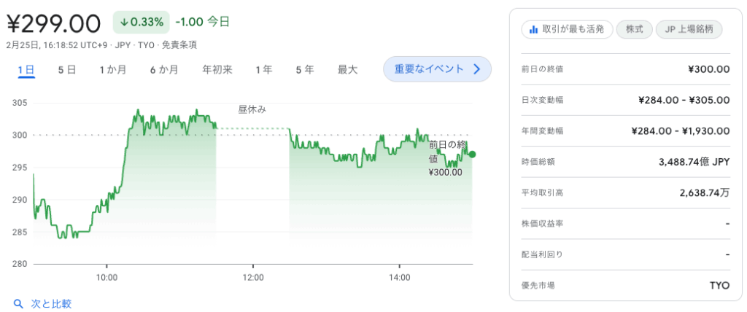The width and height of the screenshot is (747, 312).
Task: Switch to 年初来 range tab
Action: tap(217, 70)
